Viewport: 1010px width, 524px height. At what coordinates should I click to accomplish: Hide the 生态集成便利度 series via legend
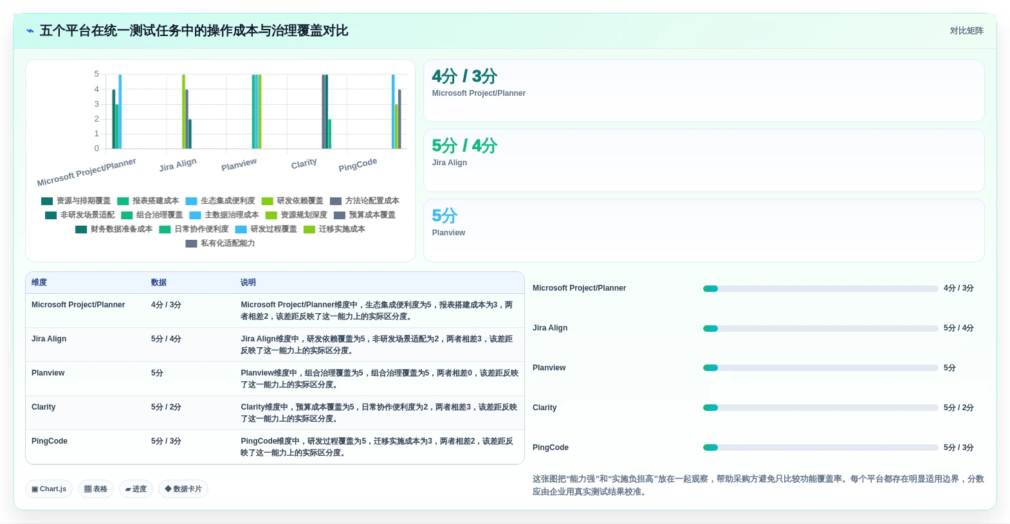(x=220, y=201)
